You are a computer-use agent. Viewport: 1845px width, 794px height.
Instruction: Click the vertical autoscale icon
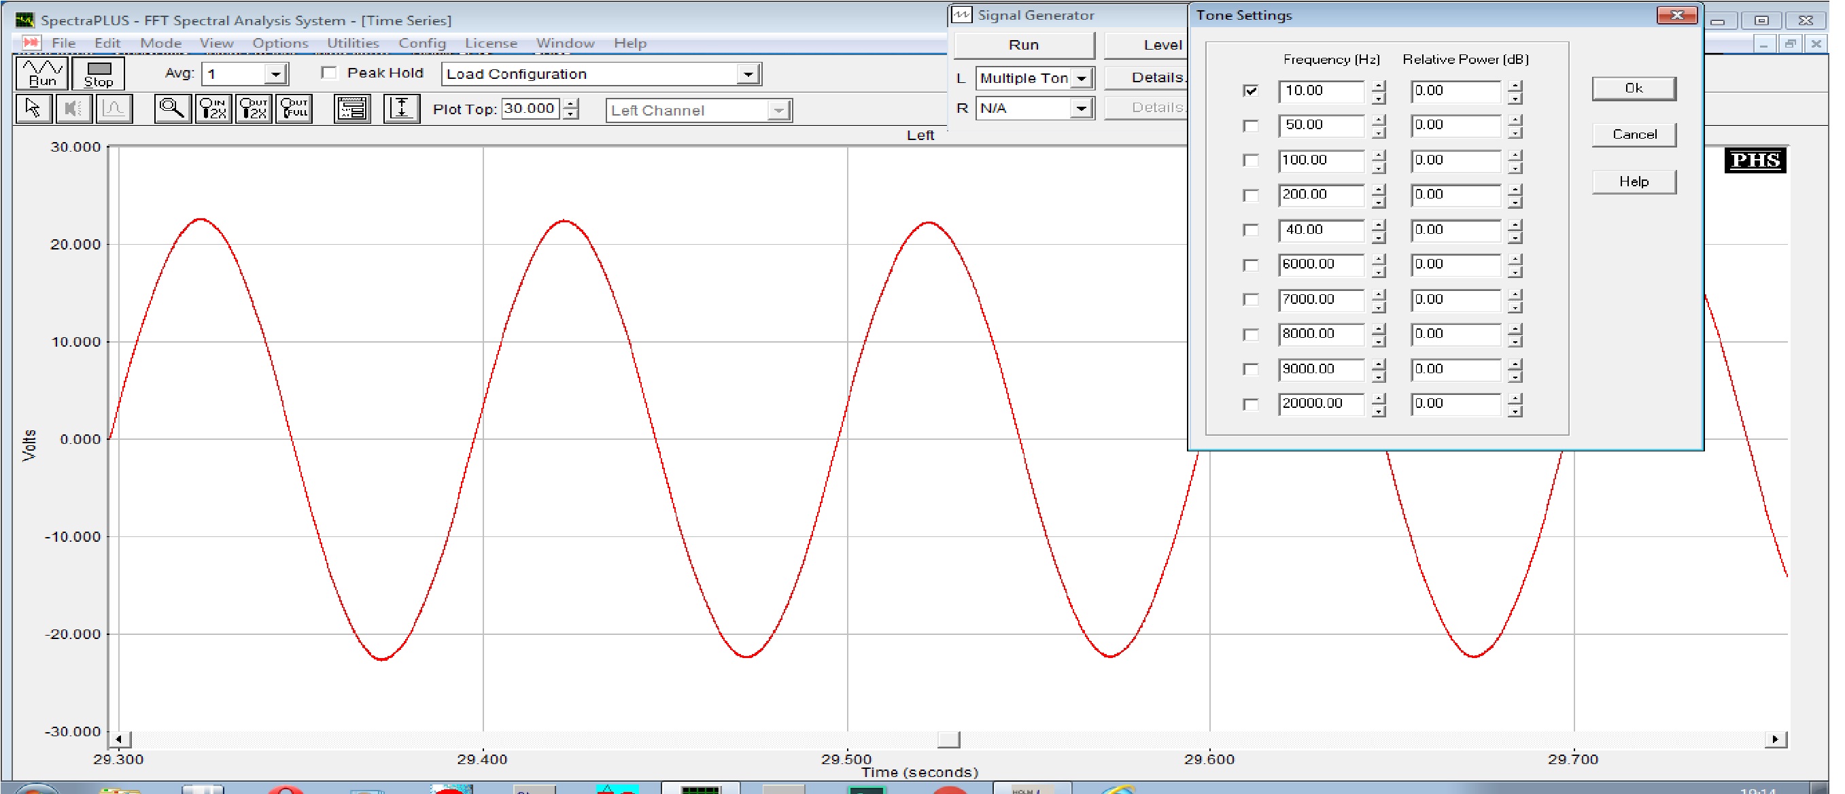tap(401, 109)
